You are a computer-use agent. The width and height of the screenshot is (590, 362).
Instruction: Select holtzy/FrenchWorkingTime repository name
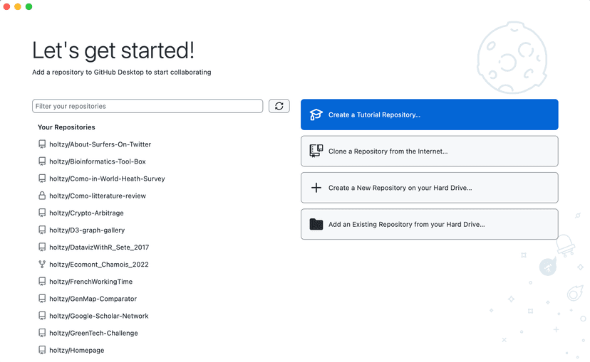[90, 282]
